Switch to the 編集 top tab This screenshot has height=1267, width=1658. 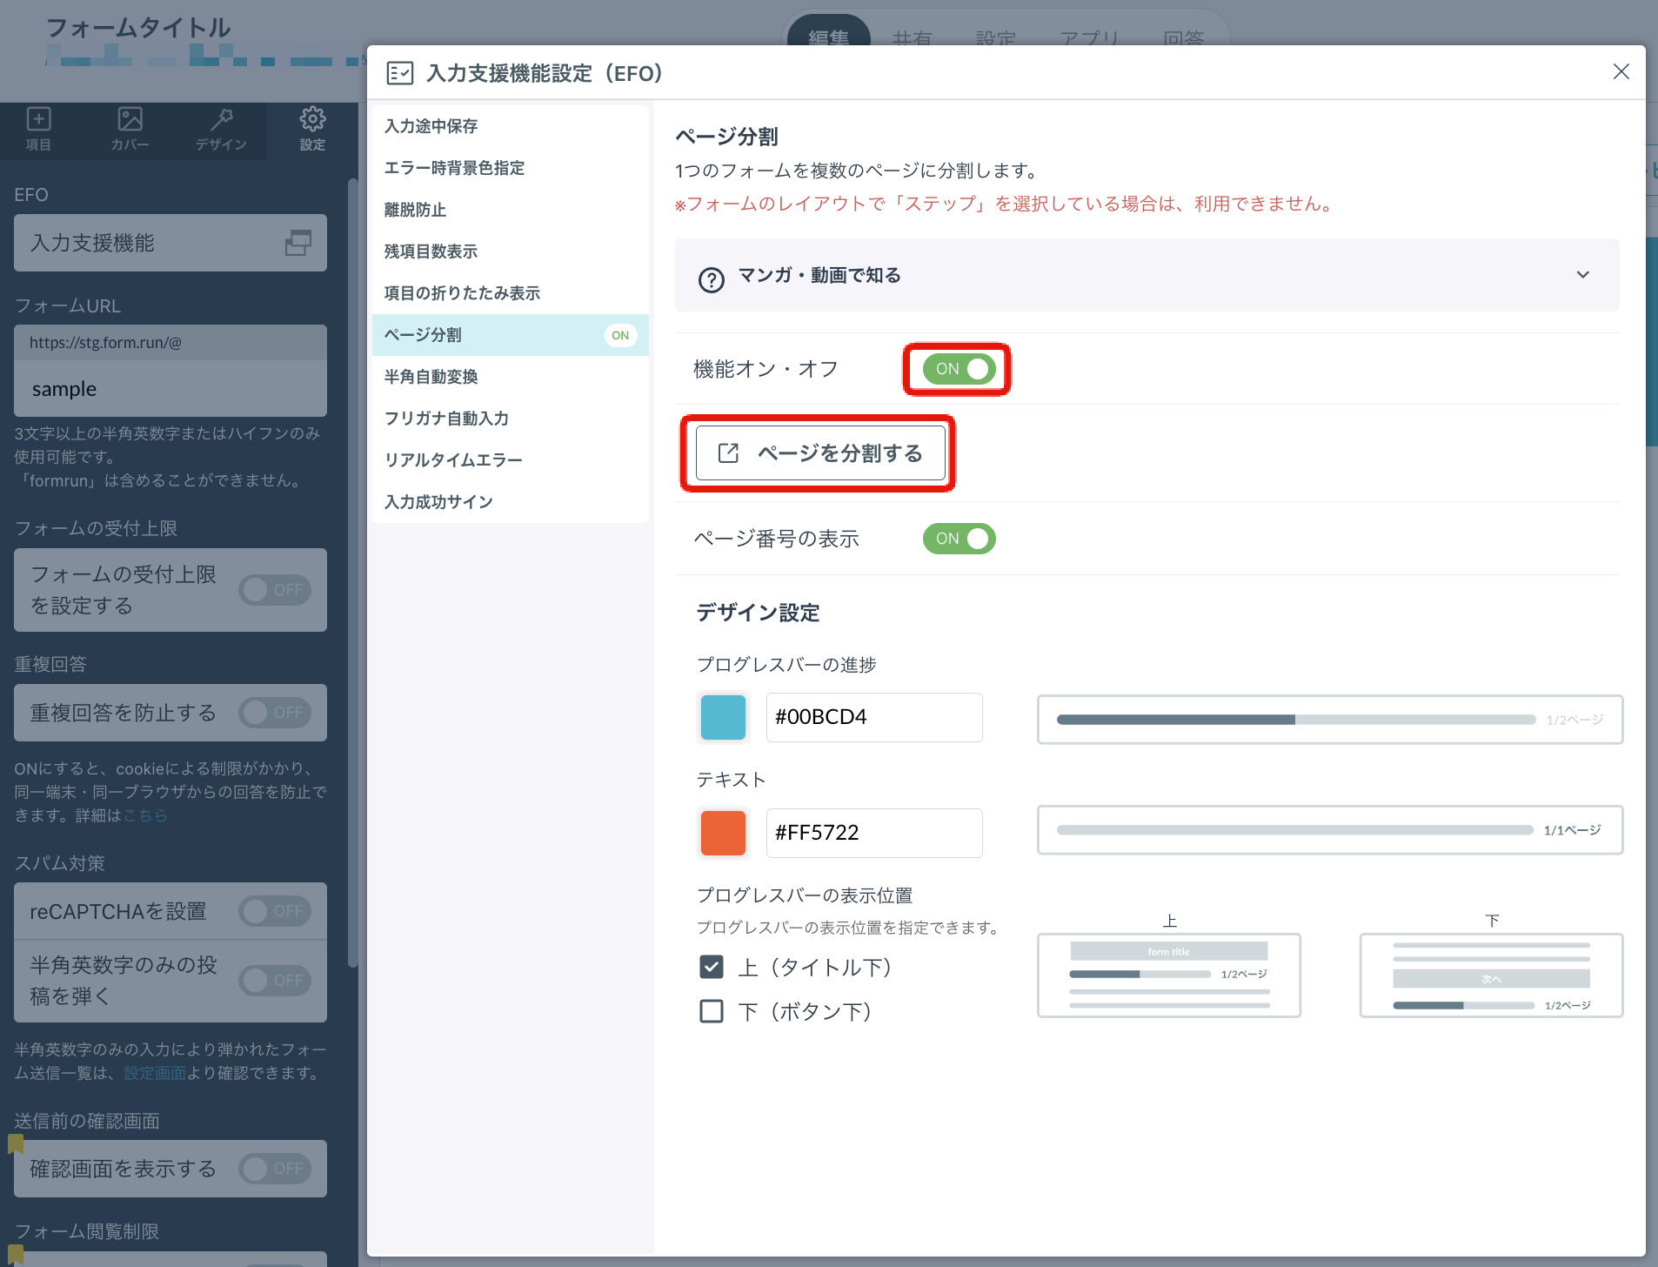click(829, 38)
